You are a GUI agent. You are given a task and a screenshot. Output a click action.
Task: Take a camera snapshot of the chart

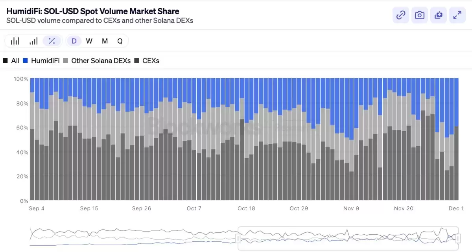pyautogui.click(x=419, y=15)
